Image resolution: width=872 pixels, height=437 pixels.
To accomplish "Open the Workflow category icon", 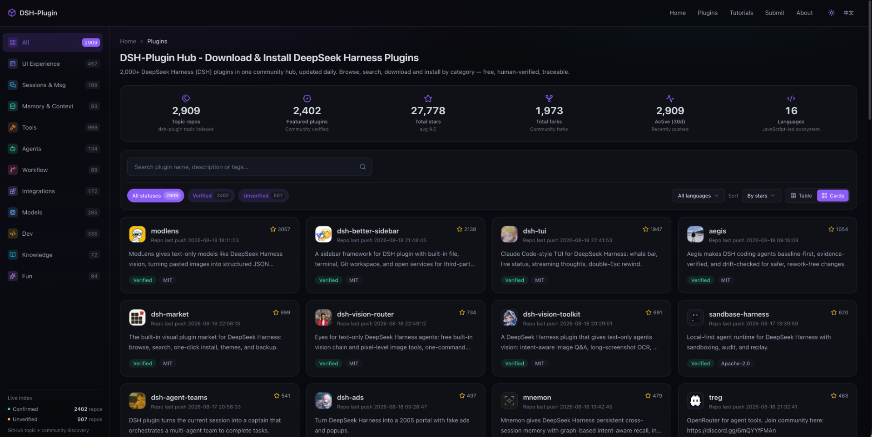I will click(x=13, y=170).
